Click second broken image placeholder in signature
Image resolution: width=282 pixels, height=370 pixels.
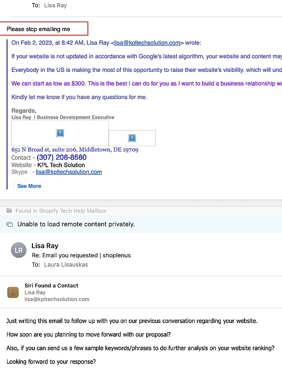tap(132, 138)
